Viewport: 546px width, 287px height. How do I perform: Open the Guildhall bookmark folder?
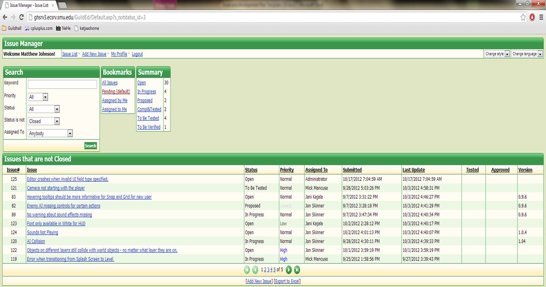[x=12, y=28]
